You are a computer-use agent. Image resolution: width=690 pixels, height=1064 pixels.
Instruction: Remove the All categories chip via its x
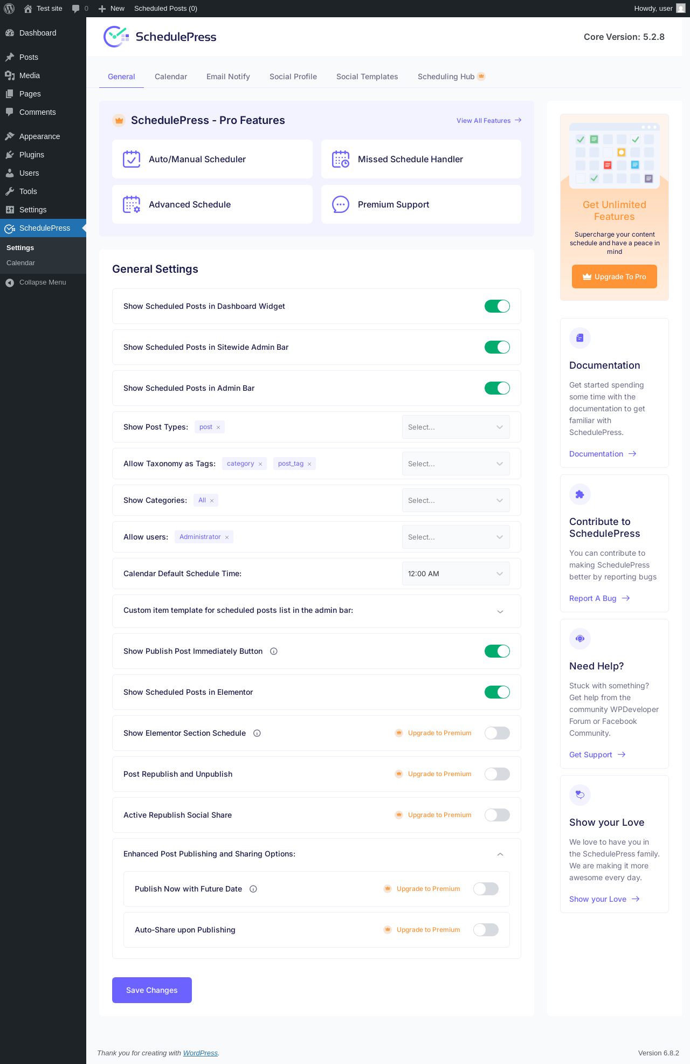pos(212,501)
